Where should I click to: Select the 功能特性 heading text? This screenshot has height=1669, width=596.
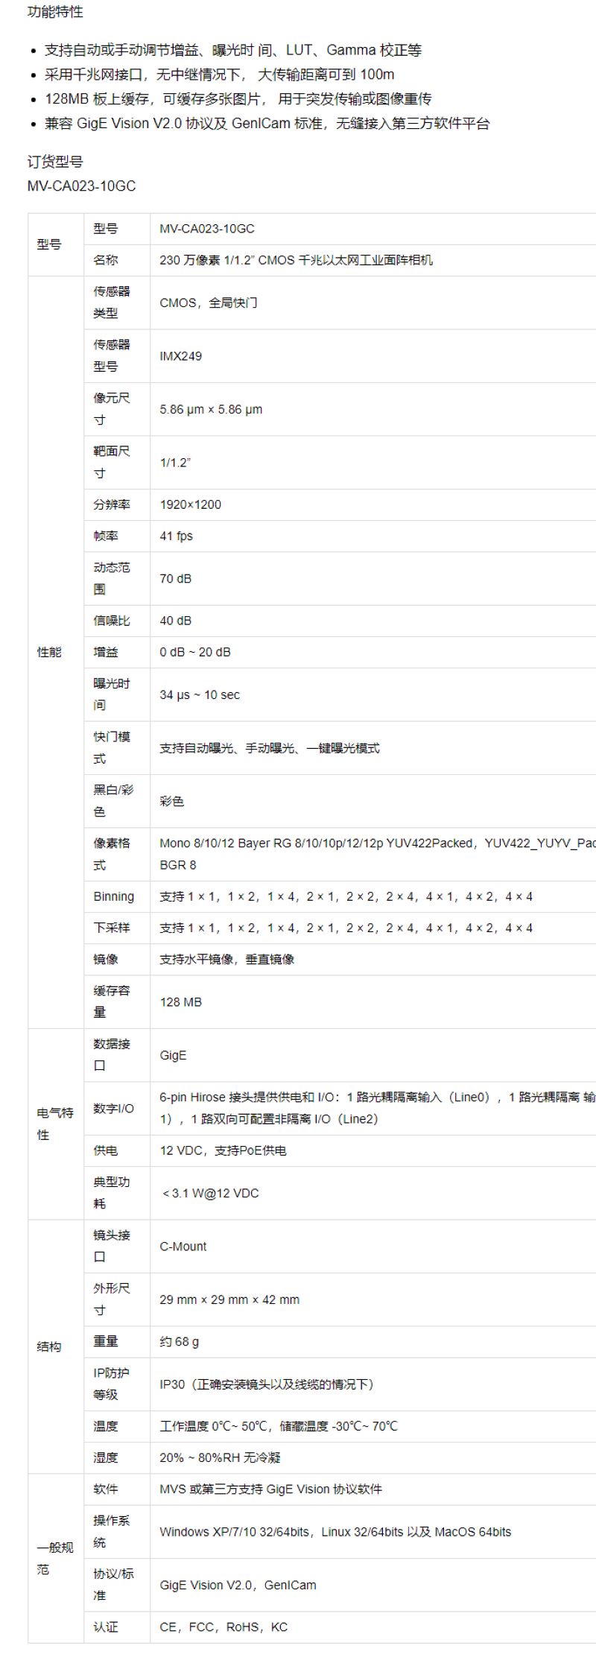(55, 12)
